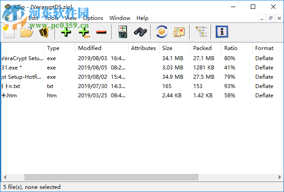Click the AZip application icon in title bar
This screenshot has height=192, width=284.
click(x=8, y=7)
